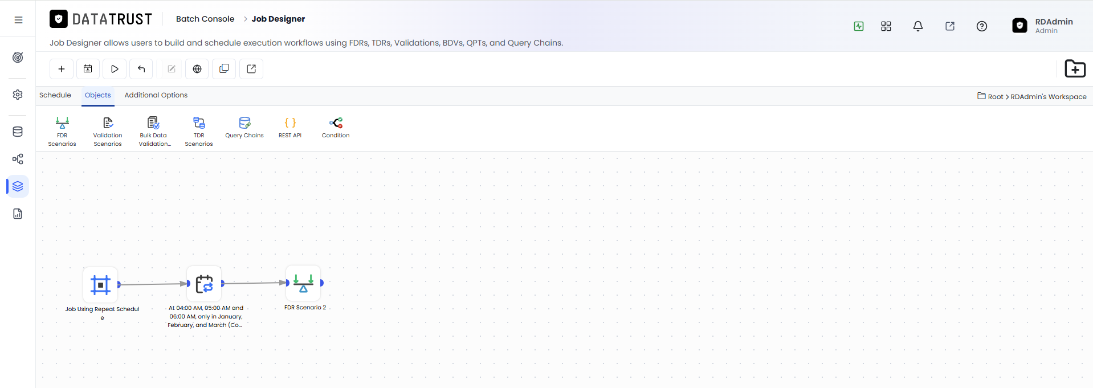This screenshot has height=388, width=1093.
Task: Click the globe toolbar button
Action: coord(197,69)
